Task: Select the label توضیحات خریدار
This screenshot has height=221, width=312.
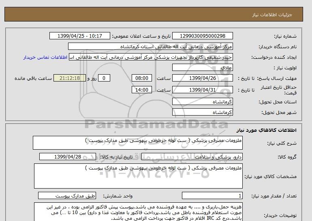Action: tap(280, 215)
